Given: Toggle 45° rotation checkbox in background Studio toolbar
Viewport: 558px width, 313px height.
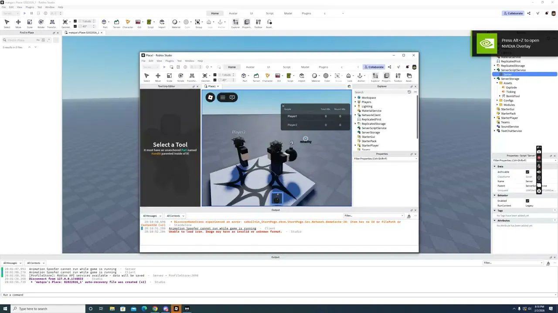Looking at the screenshot, I should coord(75,26).
